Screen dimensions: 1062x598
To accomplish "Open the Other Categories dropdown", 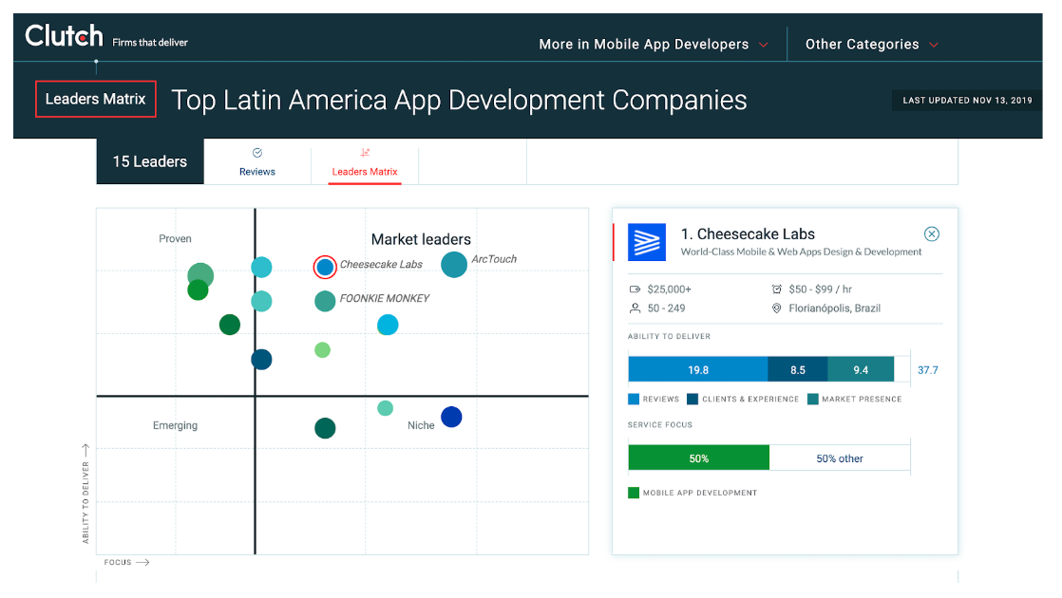I will click(871, 44).
